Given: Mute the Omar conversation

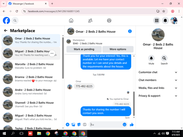Looking at the screenshot, I should [151, 58].
